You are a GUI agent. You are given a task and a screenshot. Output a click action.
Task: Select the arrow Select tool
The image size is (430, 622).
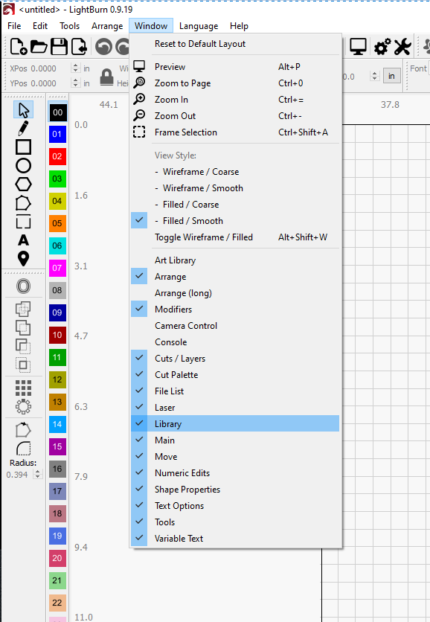pyautogui.click(x=23, y=110)
